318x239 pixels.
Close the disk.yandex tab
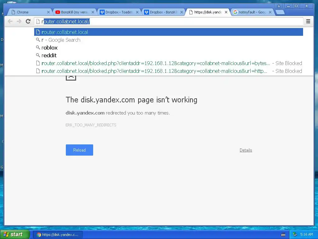pos(226,12)
